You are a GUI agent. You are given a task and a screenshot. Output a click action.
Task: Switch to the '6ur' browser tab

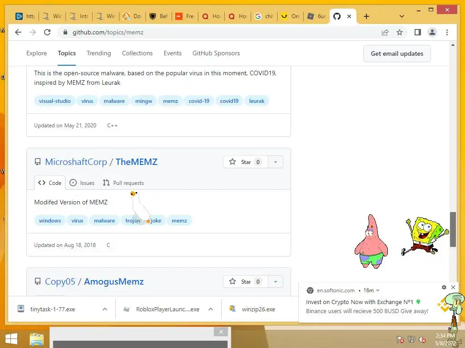pyautogui.click(x=317, y=16)
